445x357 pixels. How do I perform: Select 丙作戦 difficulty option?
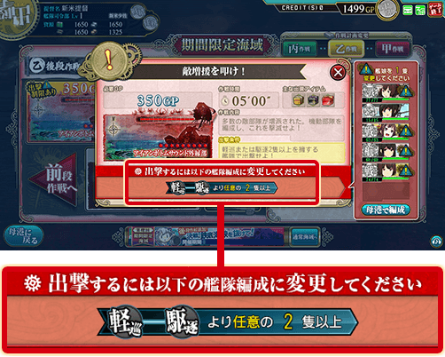(300, 49)
